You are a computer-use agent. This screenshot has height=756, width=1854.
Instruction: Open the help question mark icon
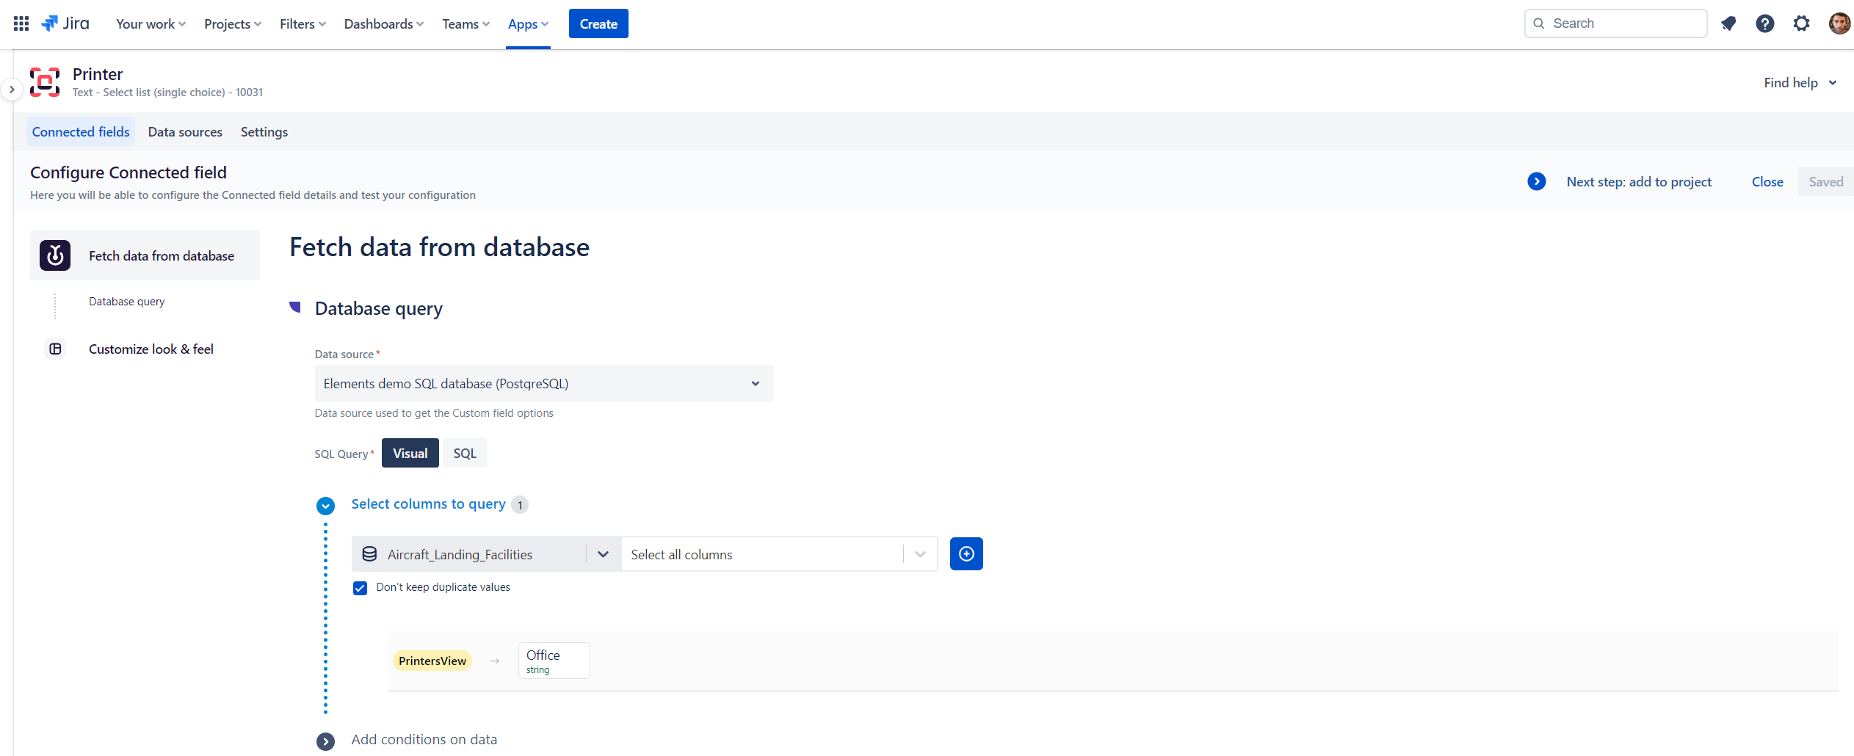1765,23
